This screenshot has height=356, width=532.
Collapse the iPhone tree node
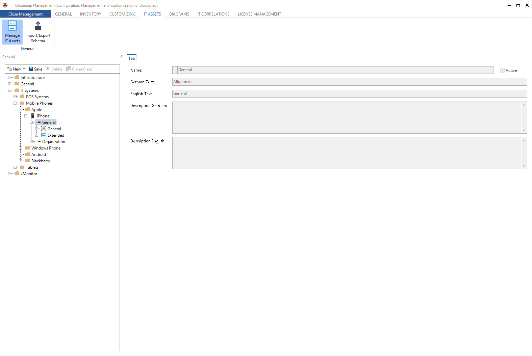point(26,116)
